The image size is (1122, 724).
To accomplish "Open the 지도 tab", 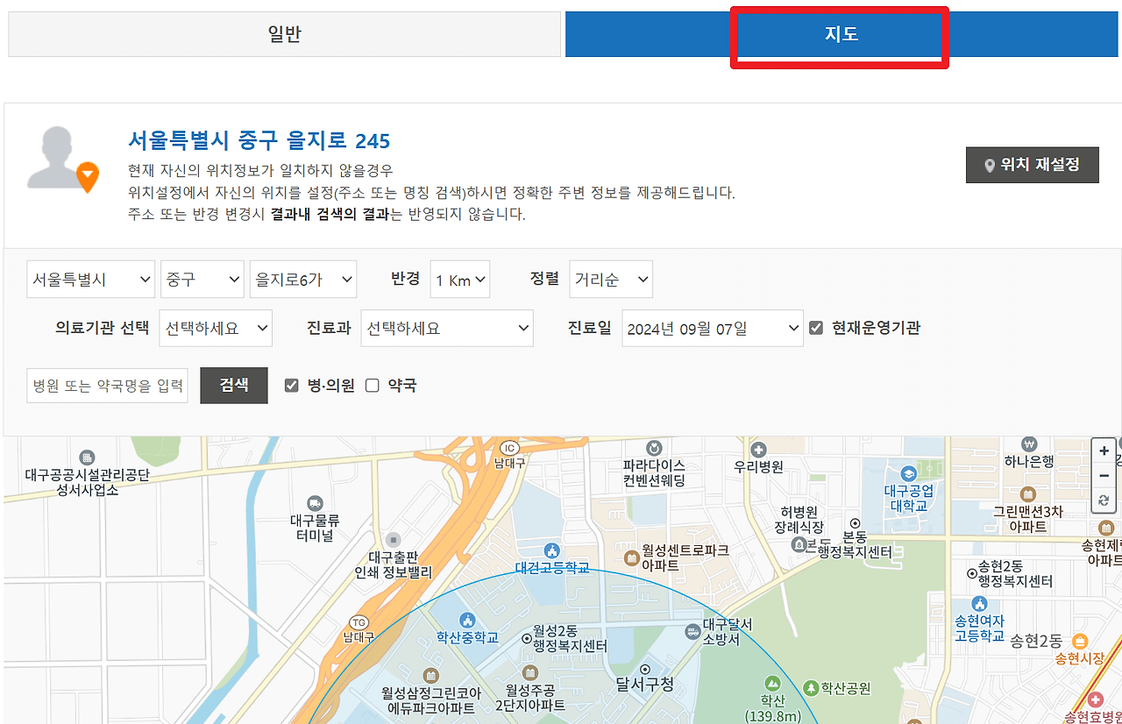I will (843, 34).
